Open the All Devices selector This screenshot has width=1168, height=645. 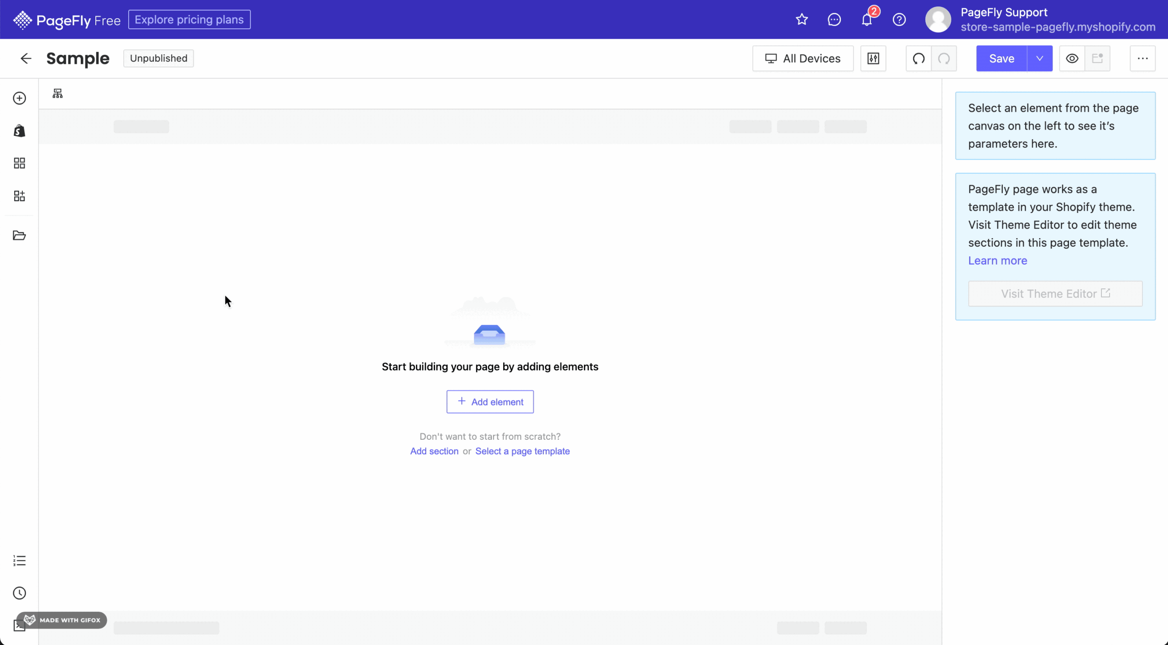pos(803,58)
